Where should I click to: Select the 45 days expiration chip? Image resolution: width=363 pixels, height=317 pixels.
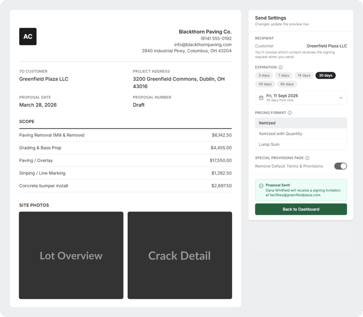[265, 84]
